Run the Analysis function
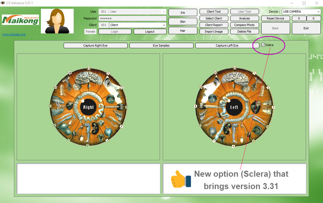Image resolution: width=323 pixels, height=203 pixels. coord(245,18)
